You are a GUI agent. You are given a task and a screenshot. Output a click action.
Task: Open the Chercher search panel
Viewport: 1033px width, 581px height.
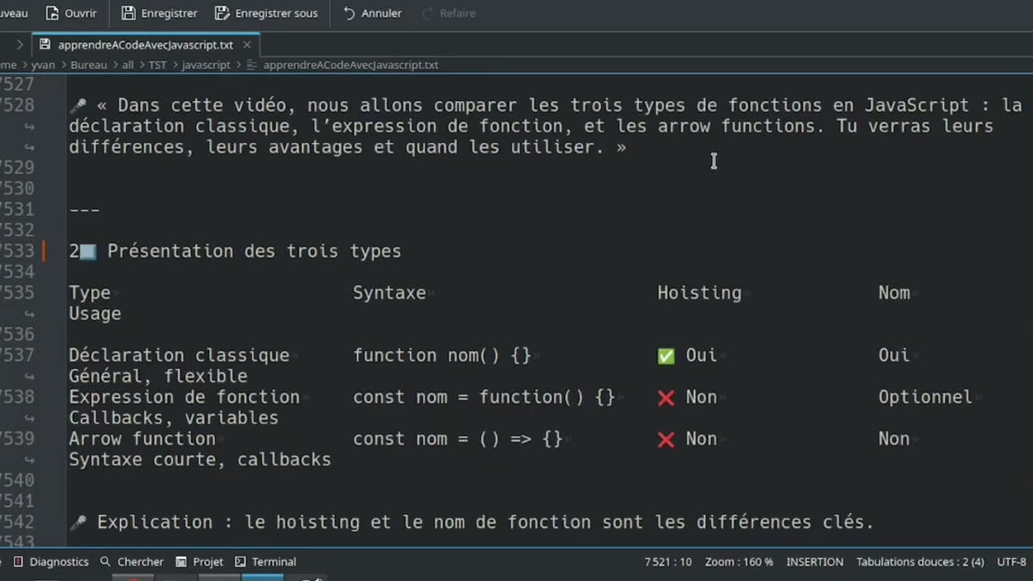(x=132, y=562)
